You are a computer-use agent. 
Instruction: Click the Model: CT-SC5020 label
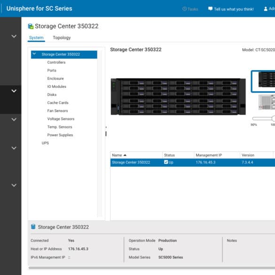259,50
